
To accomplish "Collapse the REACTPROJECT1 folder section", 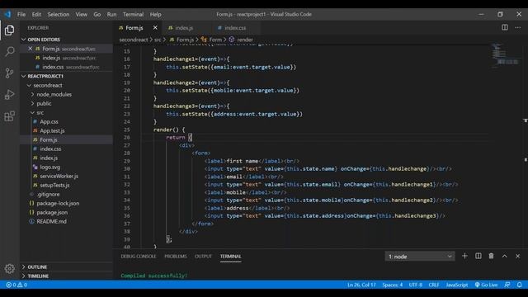I will [x=66, y=76].
